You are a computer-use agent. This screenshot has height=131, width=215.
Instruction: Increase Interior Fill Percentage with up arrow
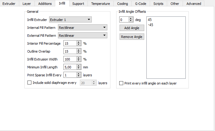[x=78, y=42]
